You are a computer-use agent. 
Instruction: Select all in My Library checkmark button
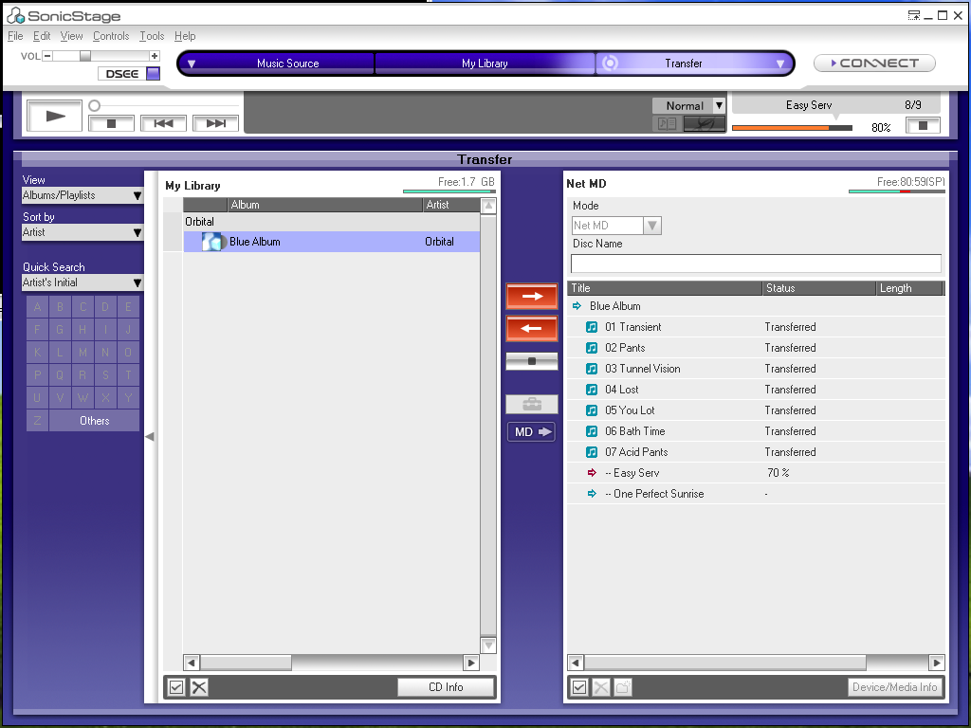pos(176,687)
